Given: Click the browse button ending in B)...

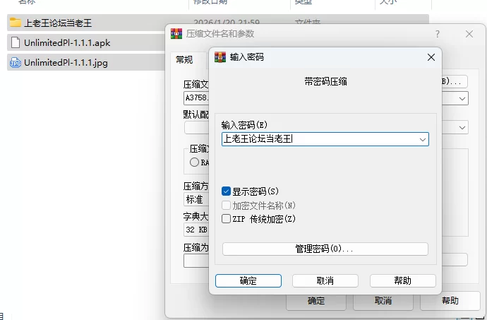Looking at the screenshot, I should (x=455, y=81).
